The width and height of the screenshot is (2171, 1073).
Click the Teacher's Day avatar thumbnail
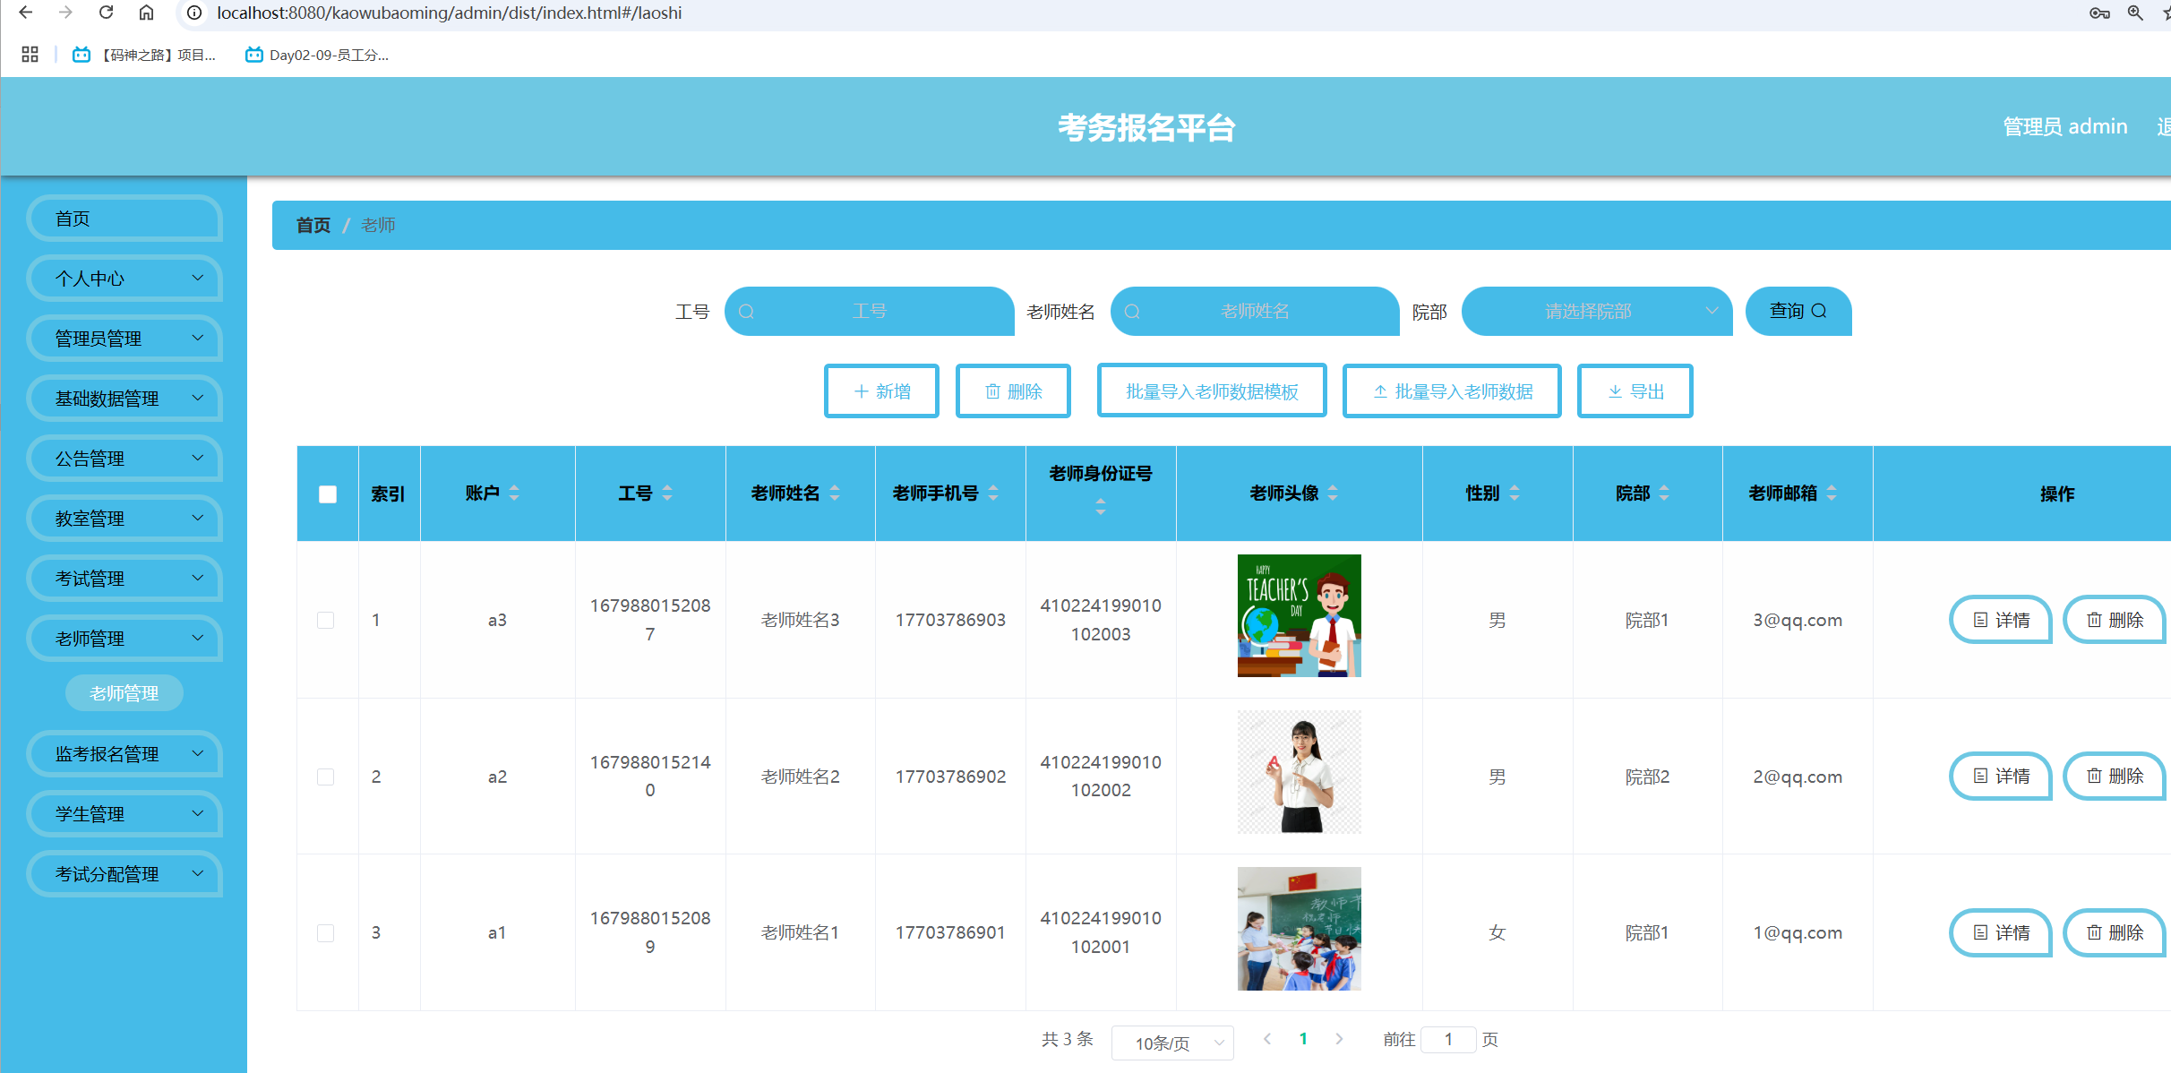[x=1299, y=615]
